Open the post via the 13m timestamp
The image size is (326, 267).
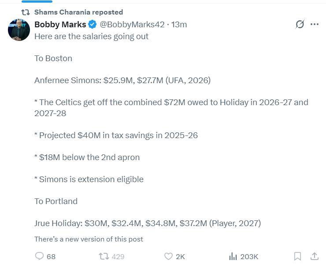[179, 25]
